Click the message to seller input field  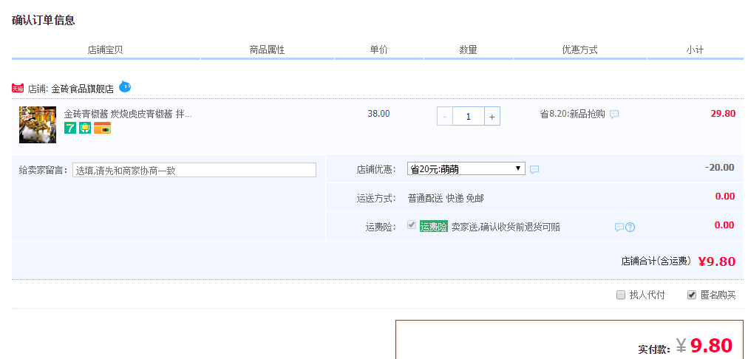tap(194, 170)
